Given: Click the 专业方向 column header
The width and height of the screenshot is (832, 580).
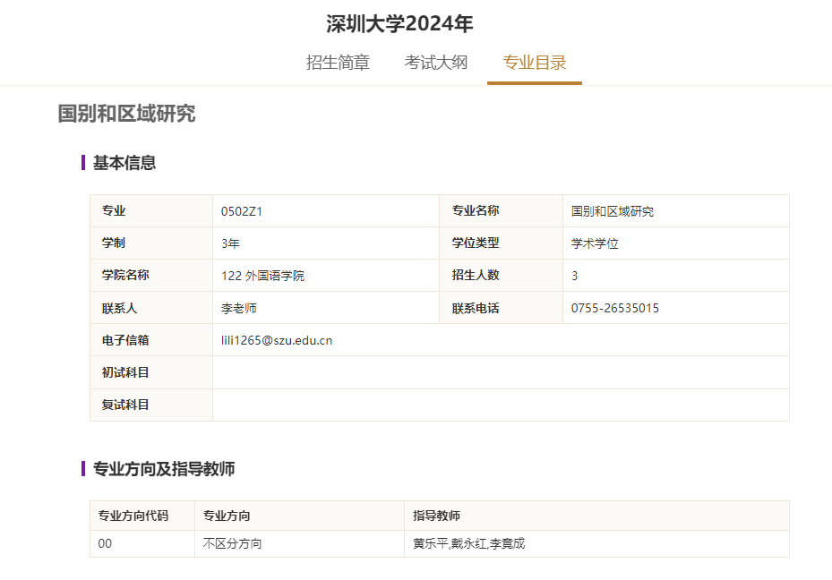Looking at the screenshot, I should tap(299, 516).
